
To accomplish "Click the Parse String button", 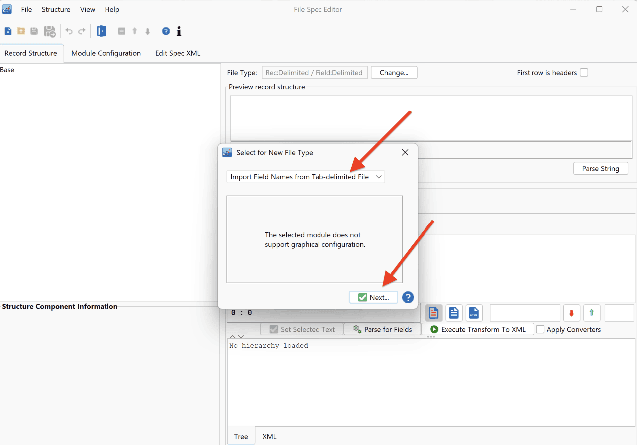I will (x=601, y=169).
